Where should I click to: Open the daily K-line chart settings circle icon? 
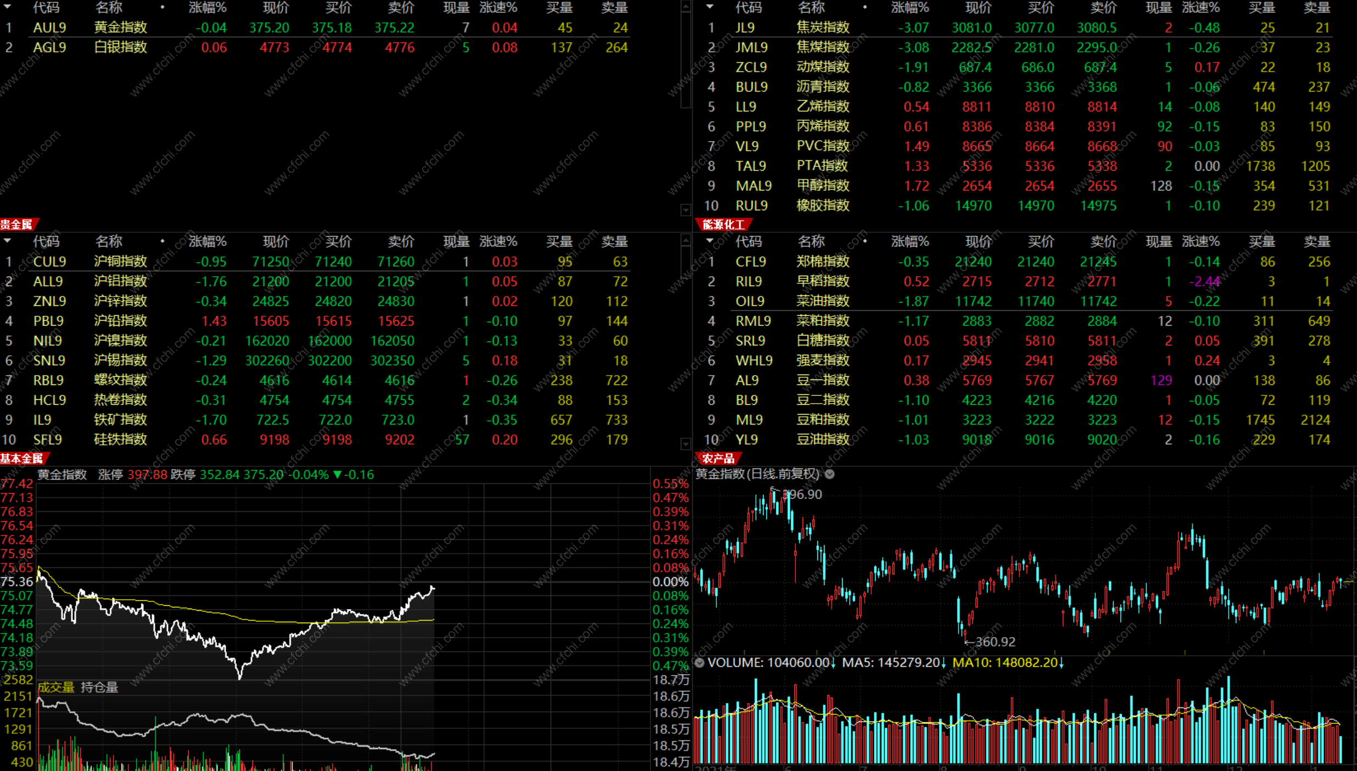click(x=830, y=474)
